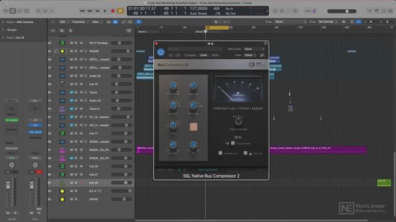The width and height of the screenshot is (396, 222).
Task: Click Redo in the plug-in header
Action: coord(215,55)
